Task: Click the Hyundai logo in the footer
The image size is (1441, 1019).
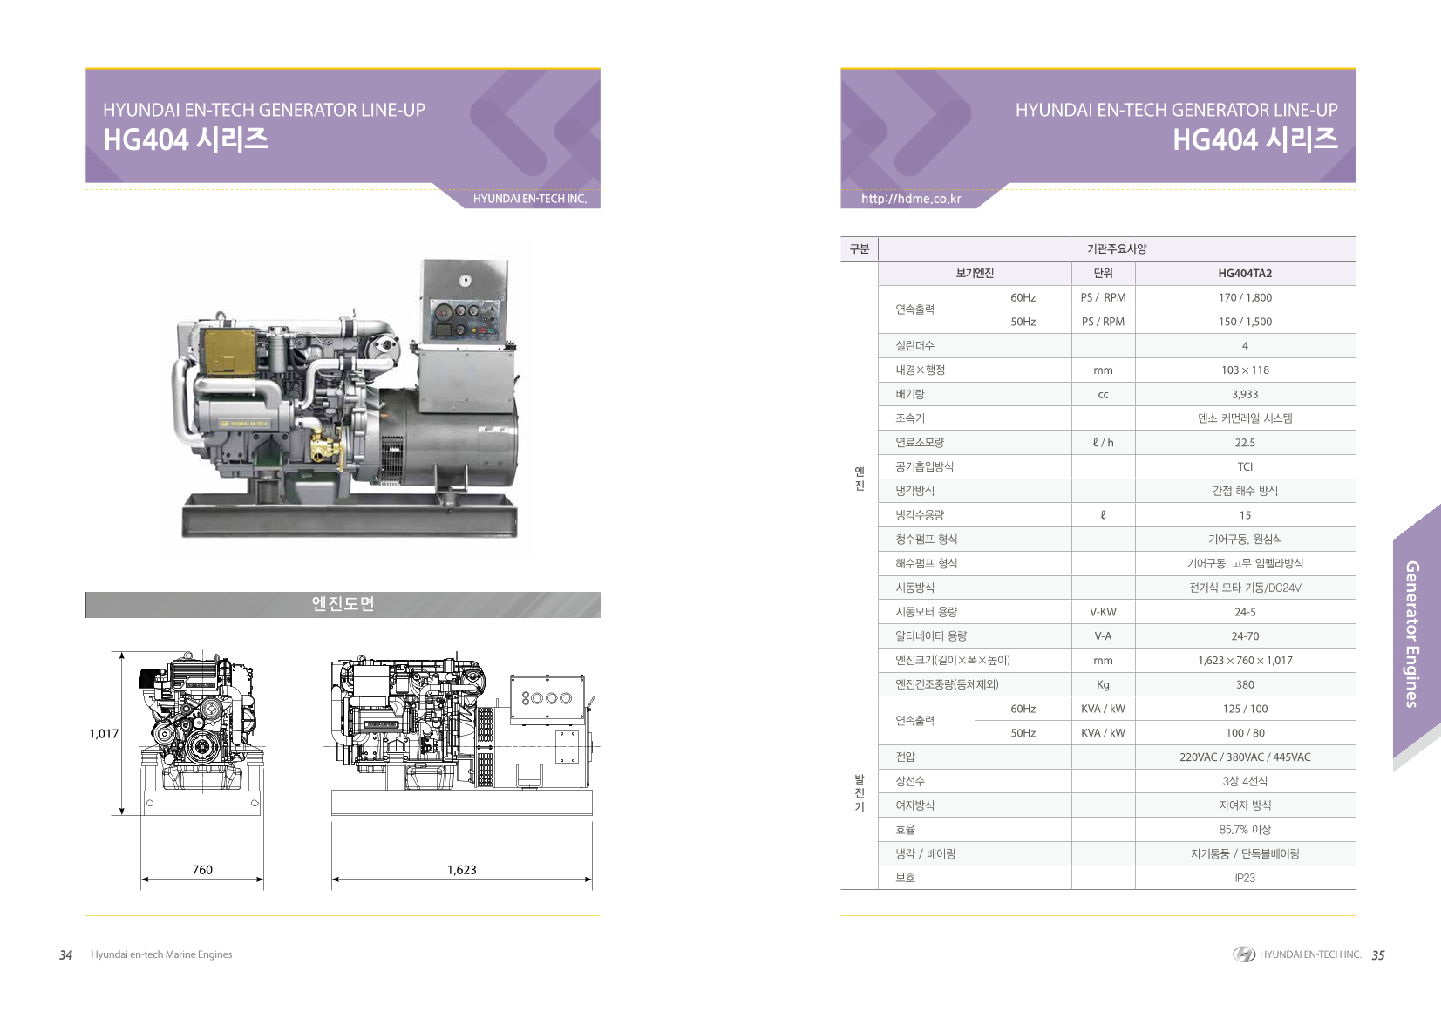Action: click(1243, 954)
